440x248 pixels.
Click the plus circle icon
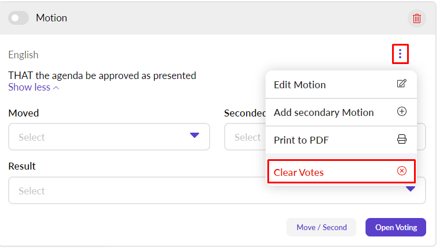click(402, 112)
